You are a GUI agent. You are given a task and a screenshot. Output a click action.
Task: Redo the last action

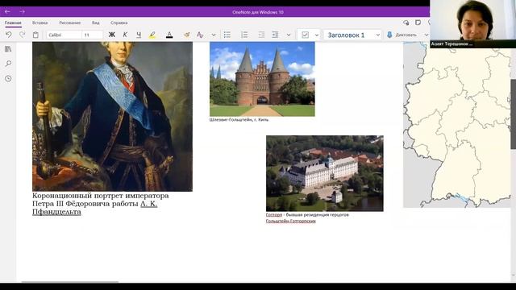(22, 35)
